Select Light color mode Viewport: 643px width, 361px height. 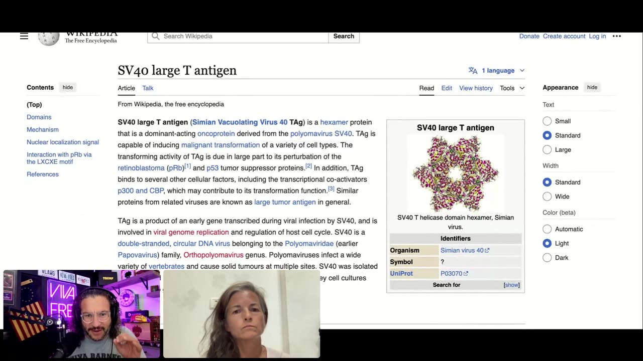point(547,243)
